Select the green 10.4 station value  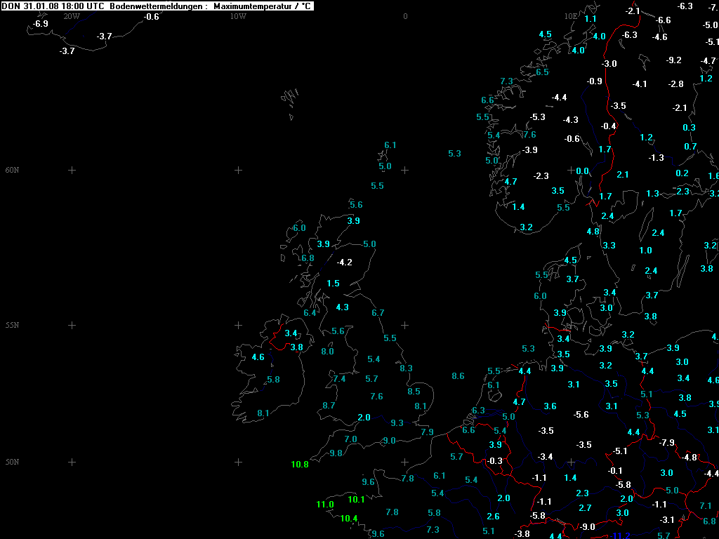[x=349, y=519]
